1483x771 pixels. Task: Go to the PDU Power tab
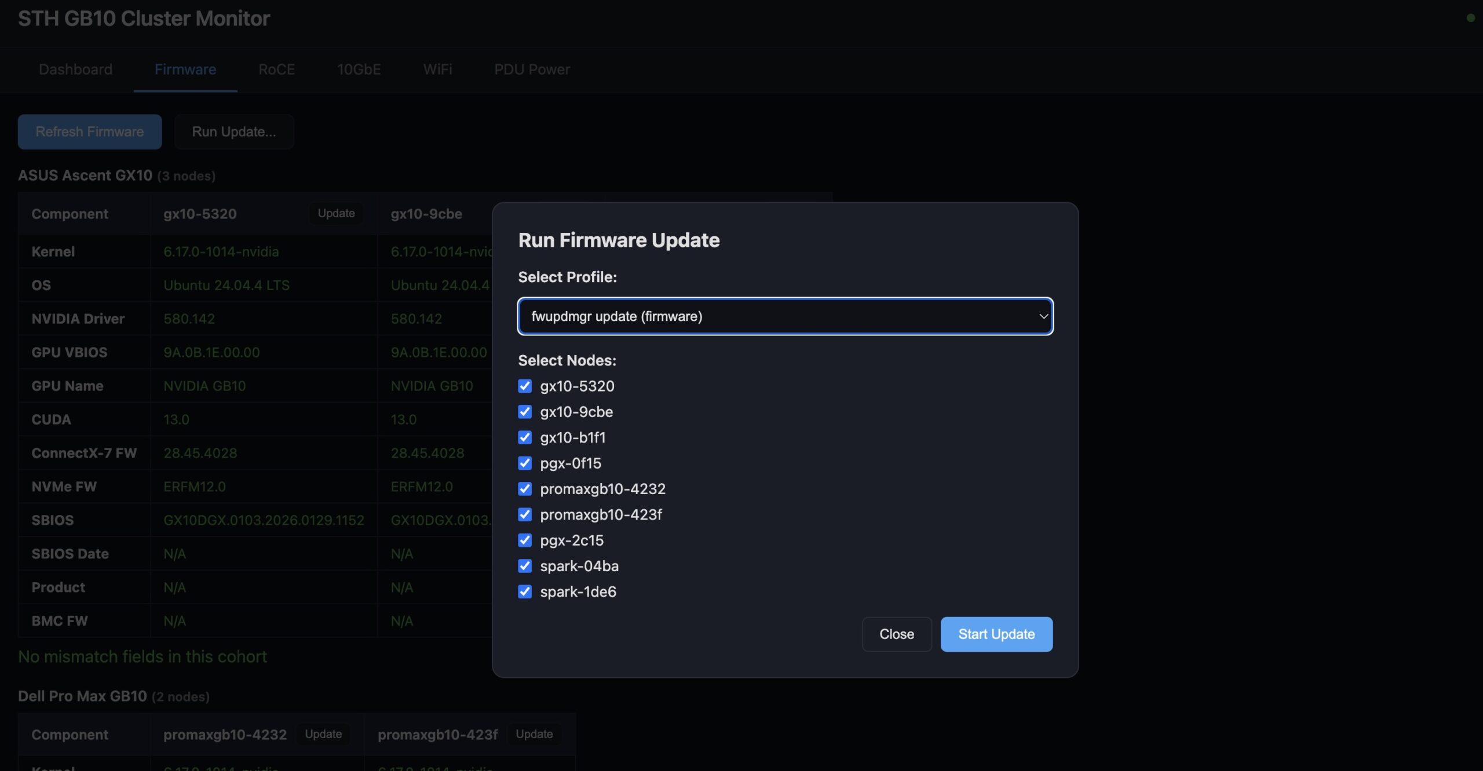pos(531,70)
